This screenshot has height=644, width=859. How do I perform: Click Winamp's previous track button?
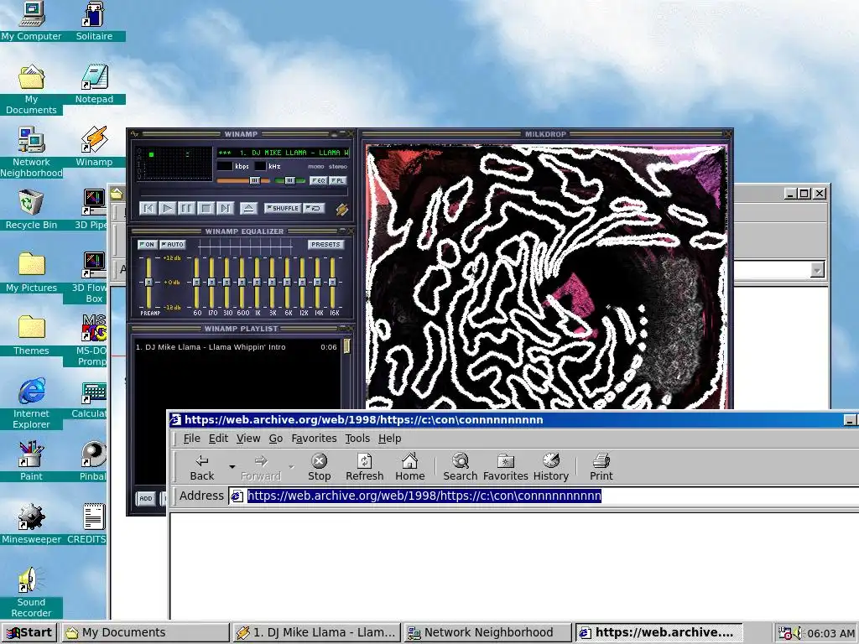click(x=148, y=208)
